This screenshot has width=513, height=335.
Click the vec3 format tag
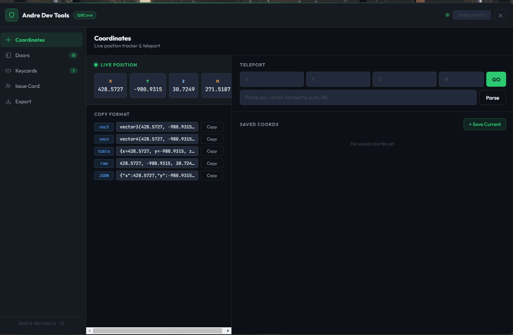[104, 127]
